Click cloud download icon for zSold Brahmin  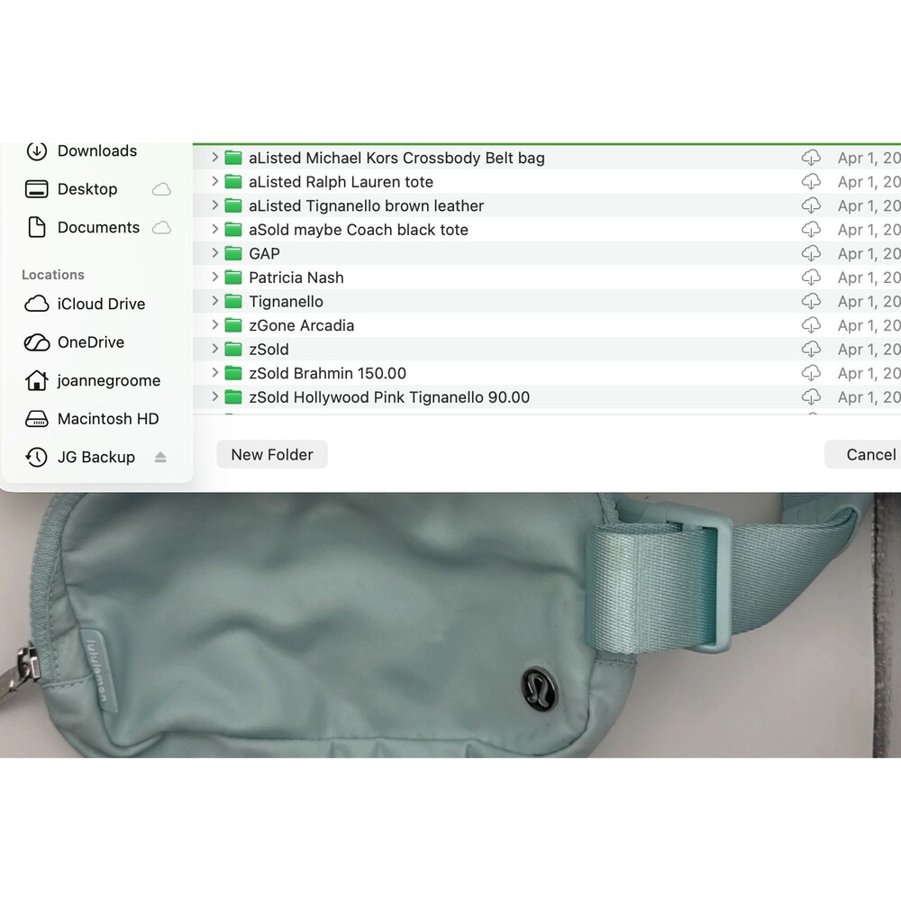811,373
